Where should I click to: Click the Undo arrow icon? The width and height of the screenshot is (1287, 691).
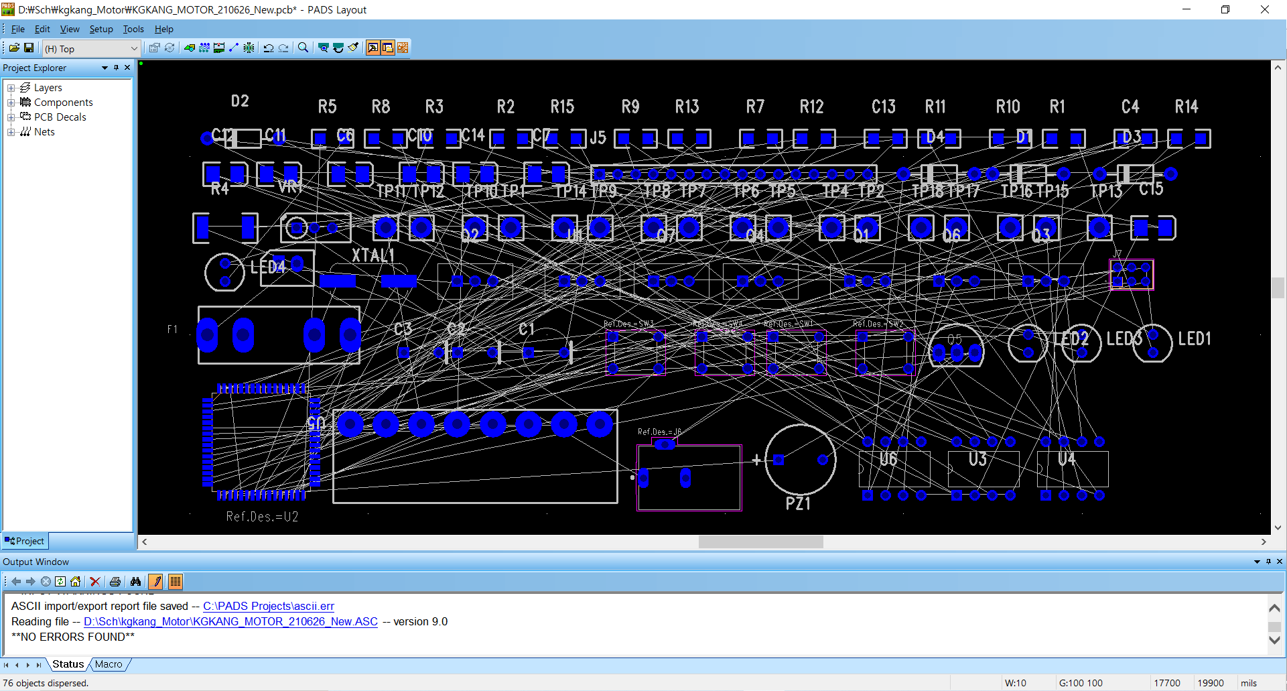point(269,48)
